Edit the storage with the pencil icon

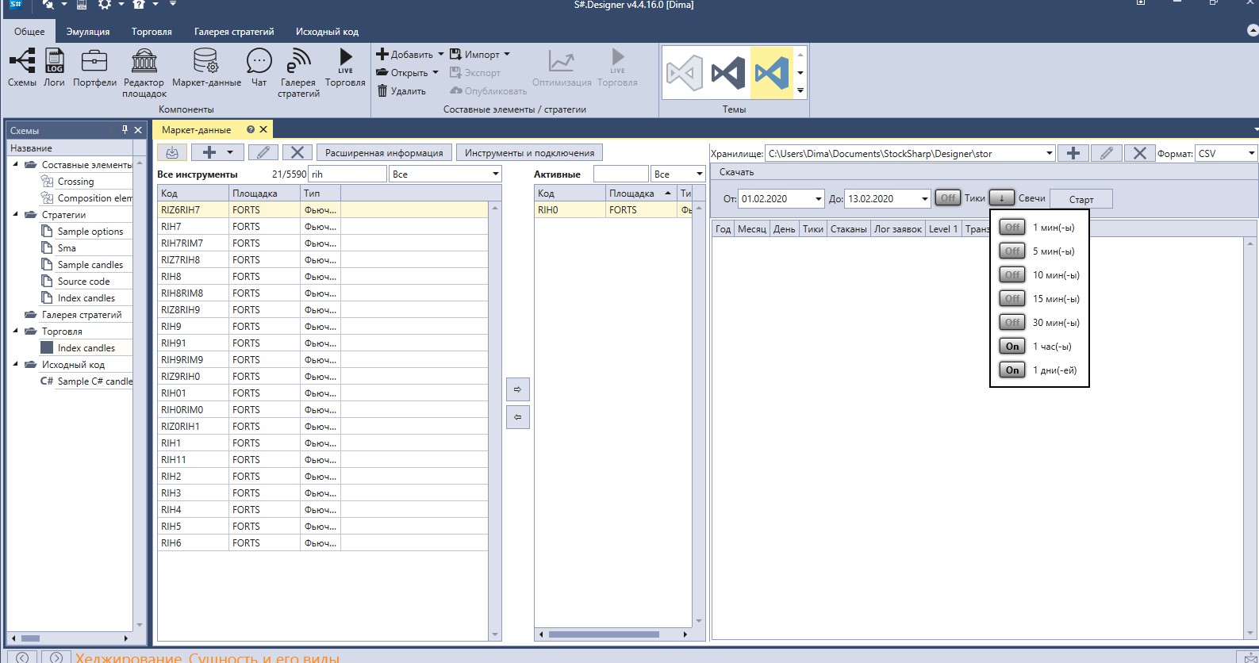coord(1106,153)
